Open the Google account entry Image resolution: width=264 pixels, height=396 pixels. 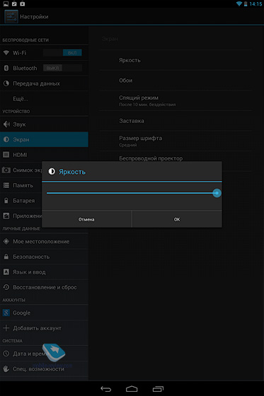[x=44, y=313]
